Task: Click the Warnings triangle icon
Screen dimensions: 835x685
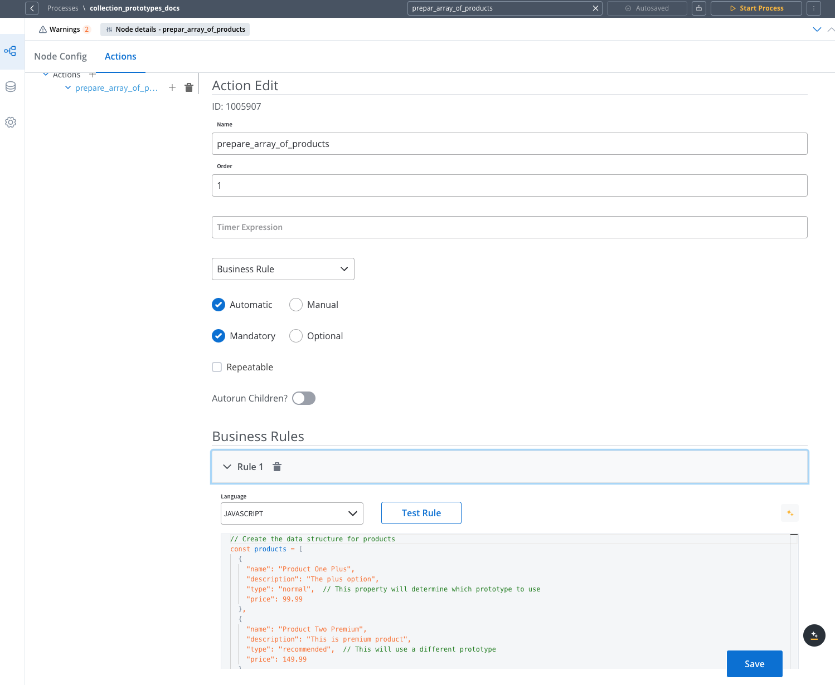Action: pos(43,30)
